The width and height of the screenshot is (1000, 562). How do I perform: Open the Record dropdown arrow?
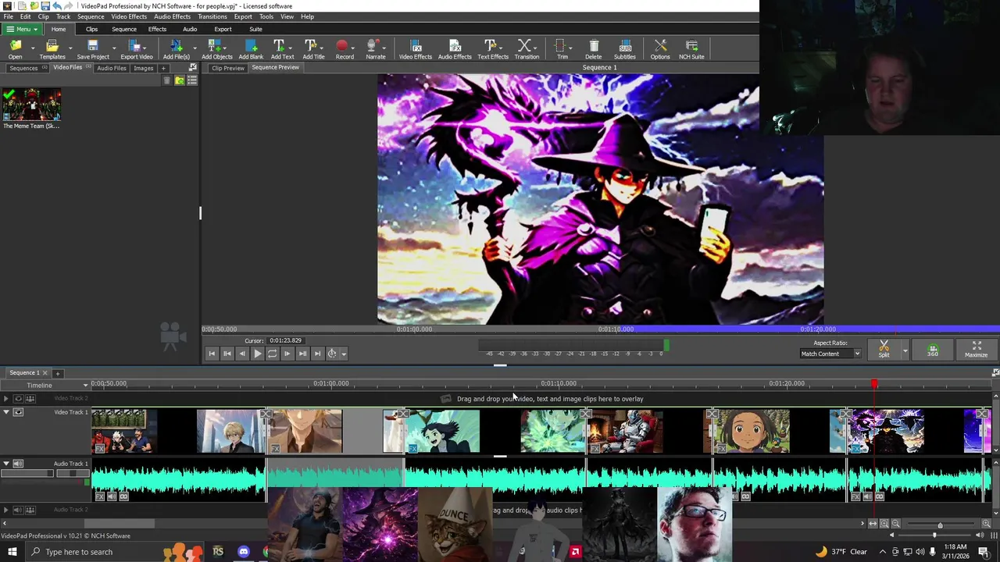click(x=353, y=48)
